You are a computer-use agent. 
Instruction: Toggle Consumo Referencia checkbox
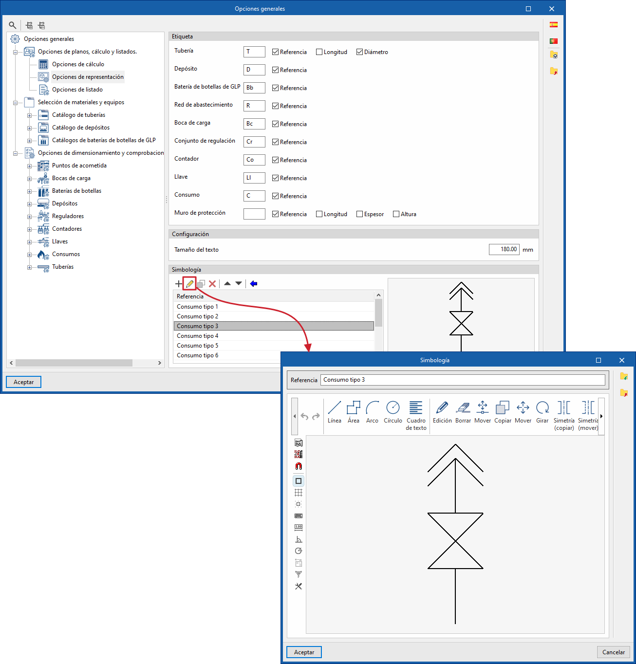coord(276,196)
